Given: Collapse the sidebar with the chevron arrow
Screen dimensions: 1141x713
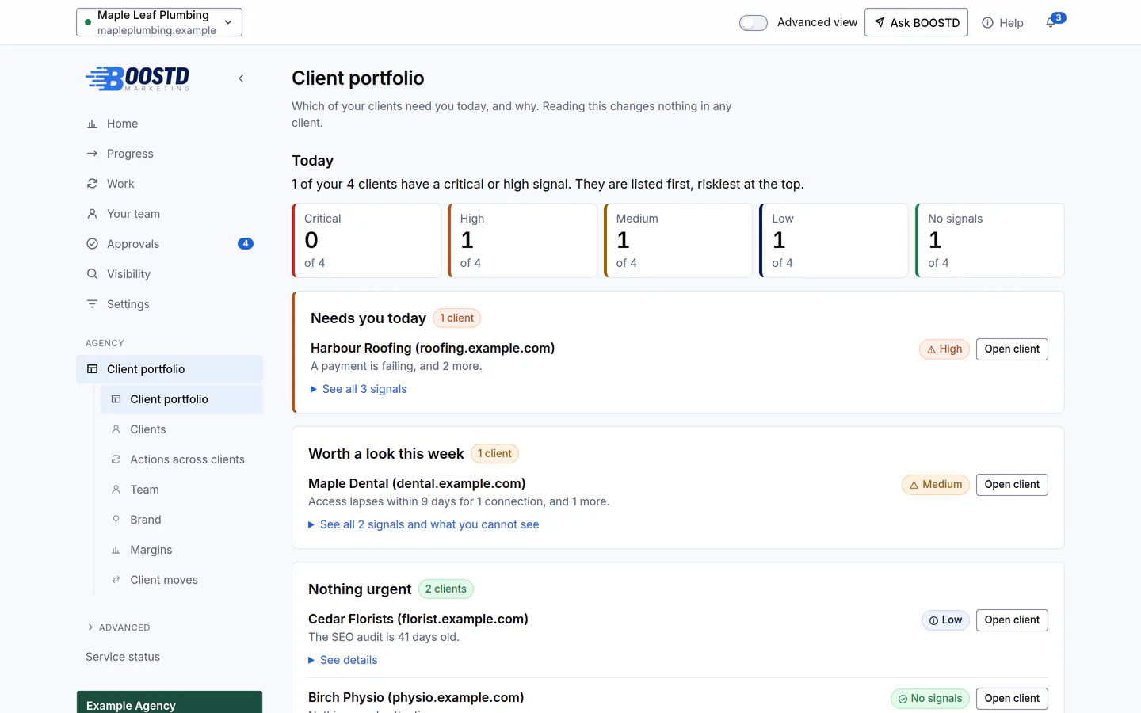Looking at the screenshot, I should 241,78.
